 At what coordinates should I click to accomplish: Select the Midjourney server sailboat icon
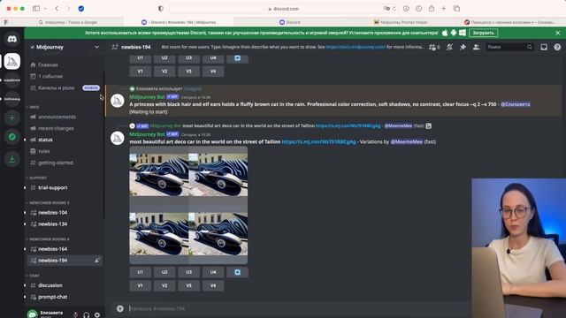(x=11, y=62)
